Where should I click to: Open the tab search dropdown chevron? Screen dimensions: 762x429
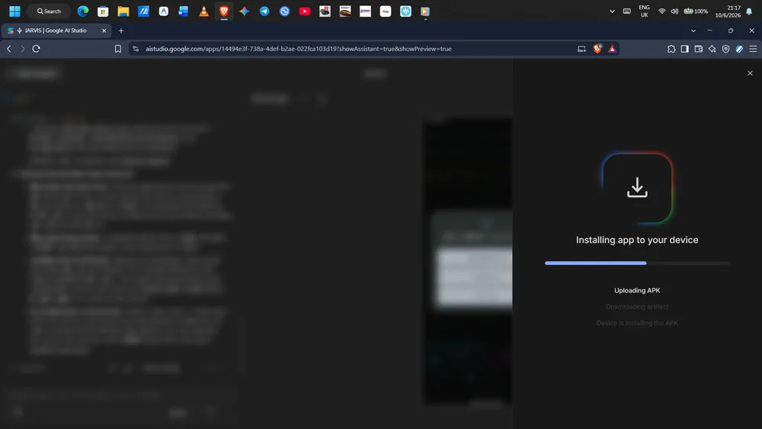693,30
